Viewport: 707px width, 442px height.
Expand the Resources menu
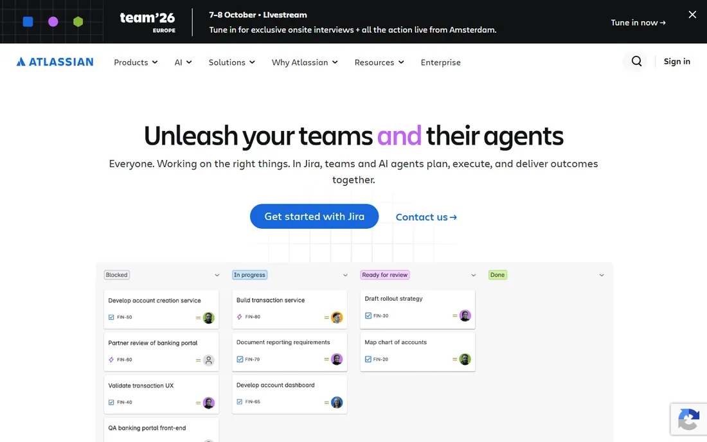[379, 62]
